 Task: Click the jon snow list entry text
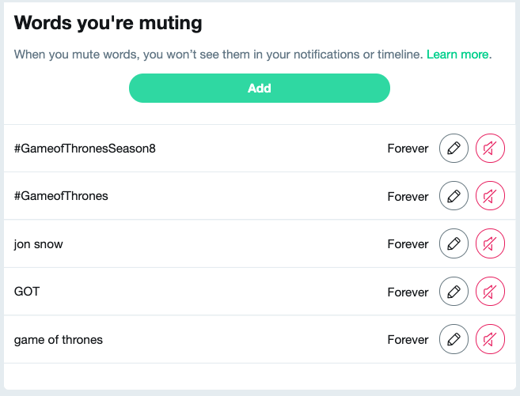coord(39,244)
